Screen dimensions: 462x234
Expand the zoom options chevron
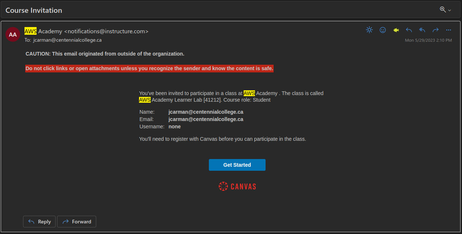point(448,10)
